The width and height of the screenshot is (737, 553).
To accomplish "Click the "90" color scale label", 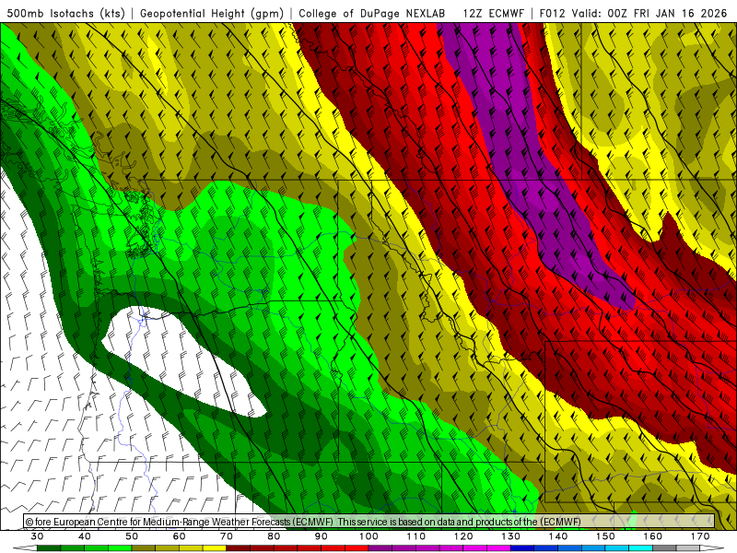I will 321,536.
